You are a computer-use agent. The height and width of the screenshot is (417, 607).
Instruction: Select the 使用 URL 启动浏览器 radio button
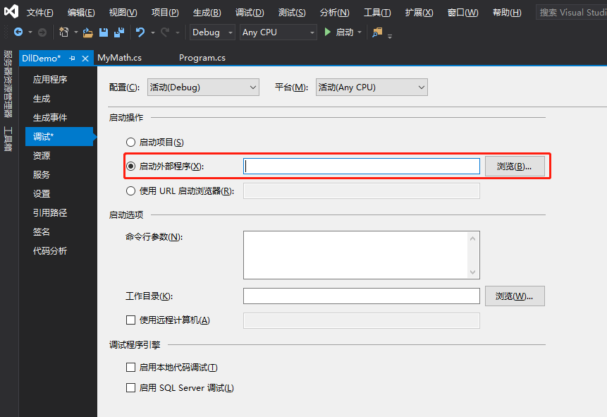coord(131,191)
